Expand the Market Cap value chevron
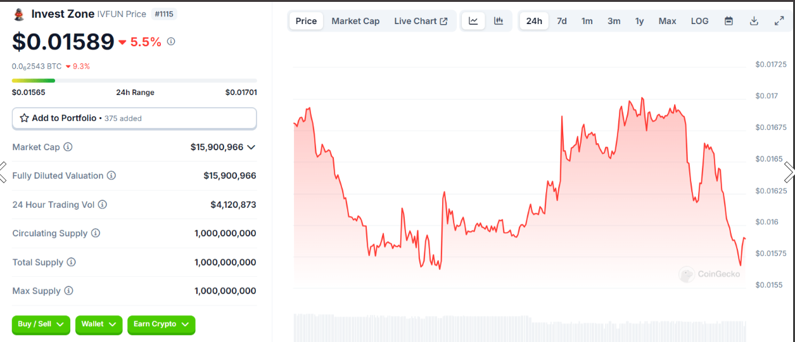The width and height of the screenshot is (795, 342). coord(251,147)
